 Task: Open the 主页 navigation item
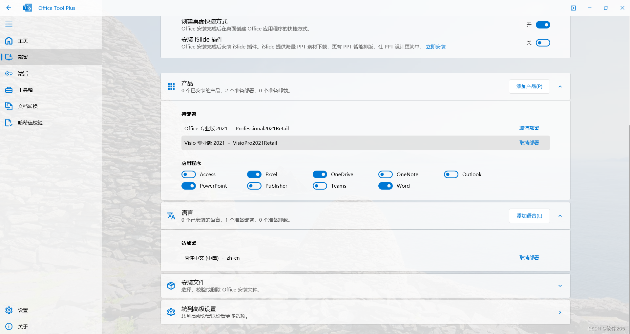point(51,41)
